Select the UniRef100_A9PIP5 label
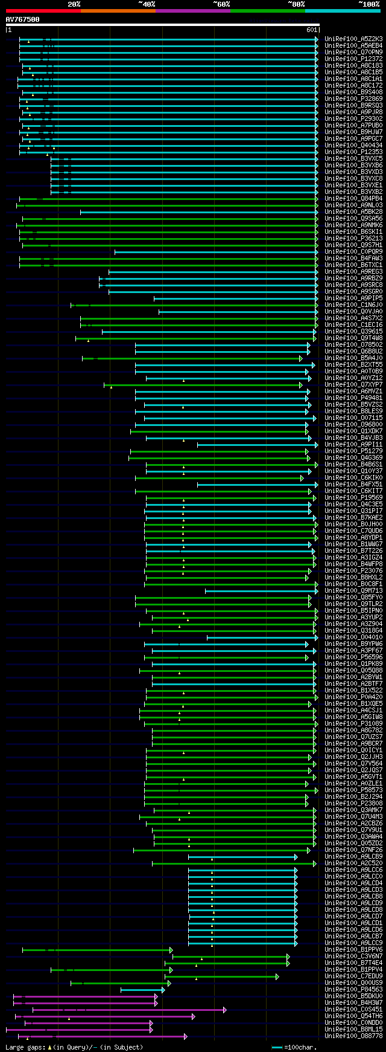Screen dimensions: 386x1052 [353, 298]
